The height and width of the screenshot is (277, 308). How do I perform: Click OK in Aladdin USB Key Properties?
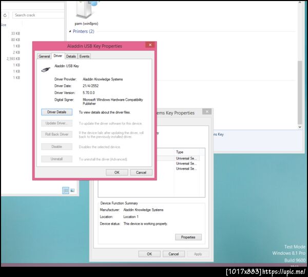[x=117, y=172]
